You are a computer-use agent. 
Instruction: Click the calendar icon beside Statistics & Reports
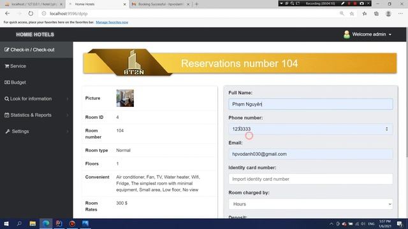click(7, 115)
